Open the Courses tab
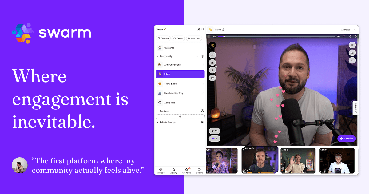Viewport: 369px width, 194px height. (163, 38)
